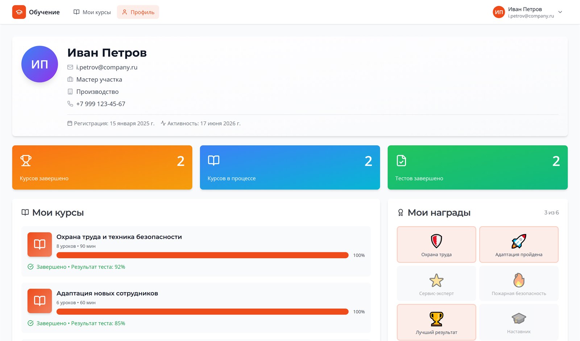Click Регистрация: 15 января 2025 г. text

(x=114, y=123)
